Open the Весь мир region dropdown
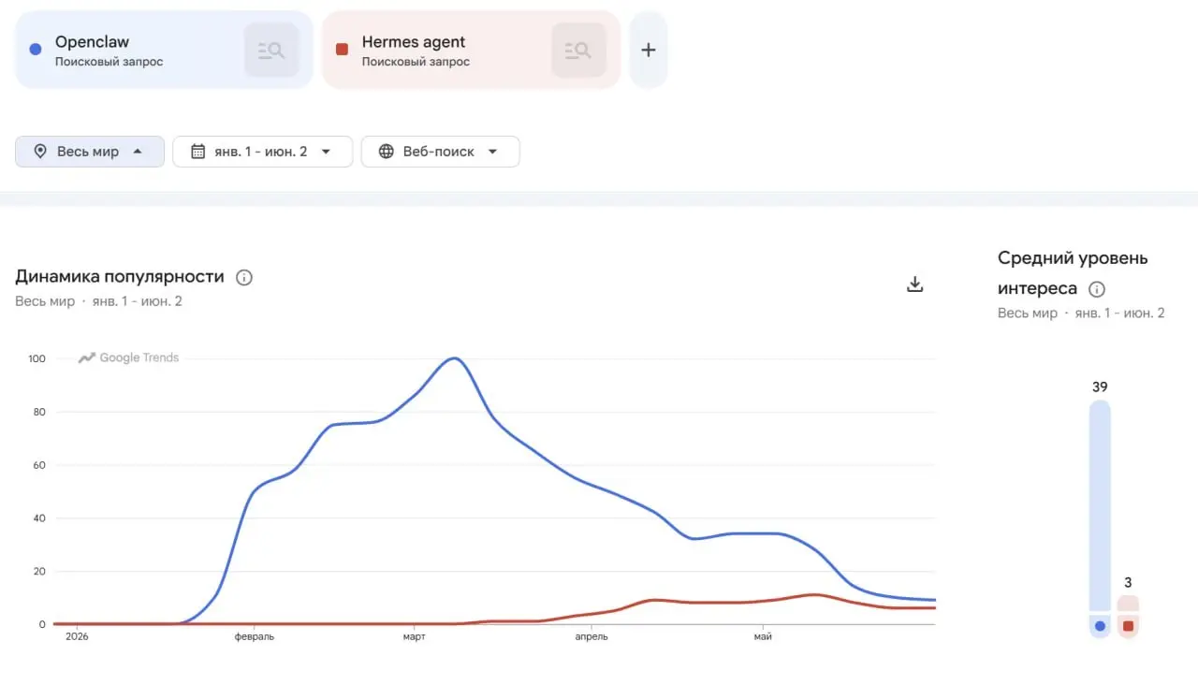 [90, 152]
